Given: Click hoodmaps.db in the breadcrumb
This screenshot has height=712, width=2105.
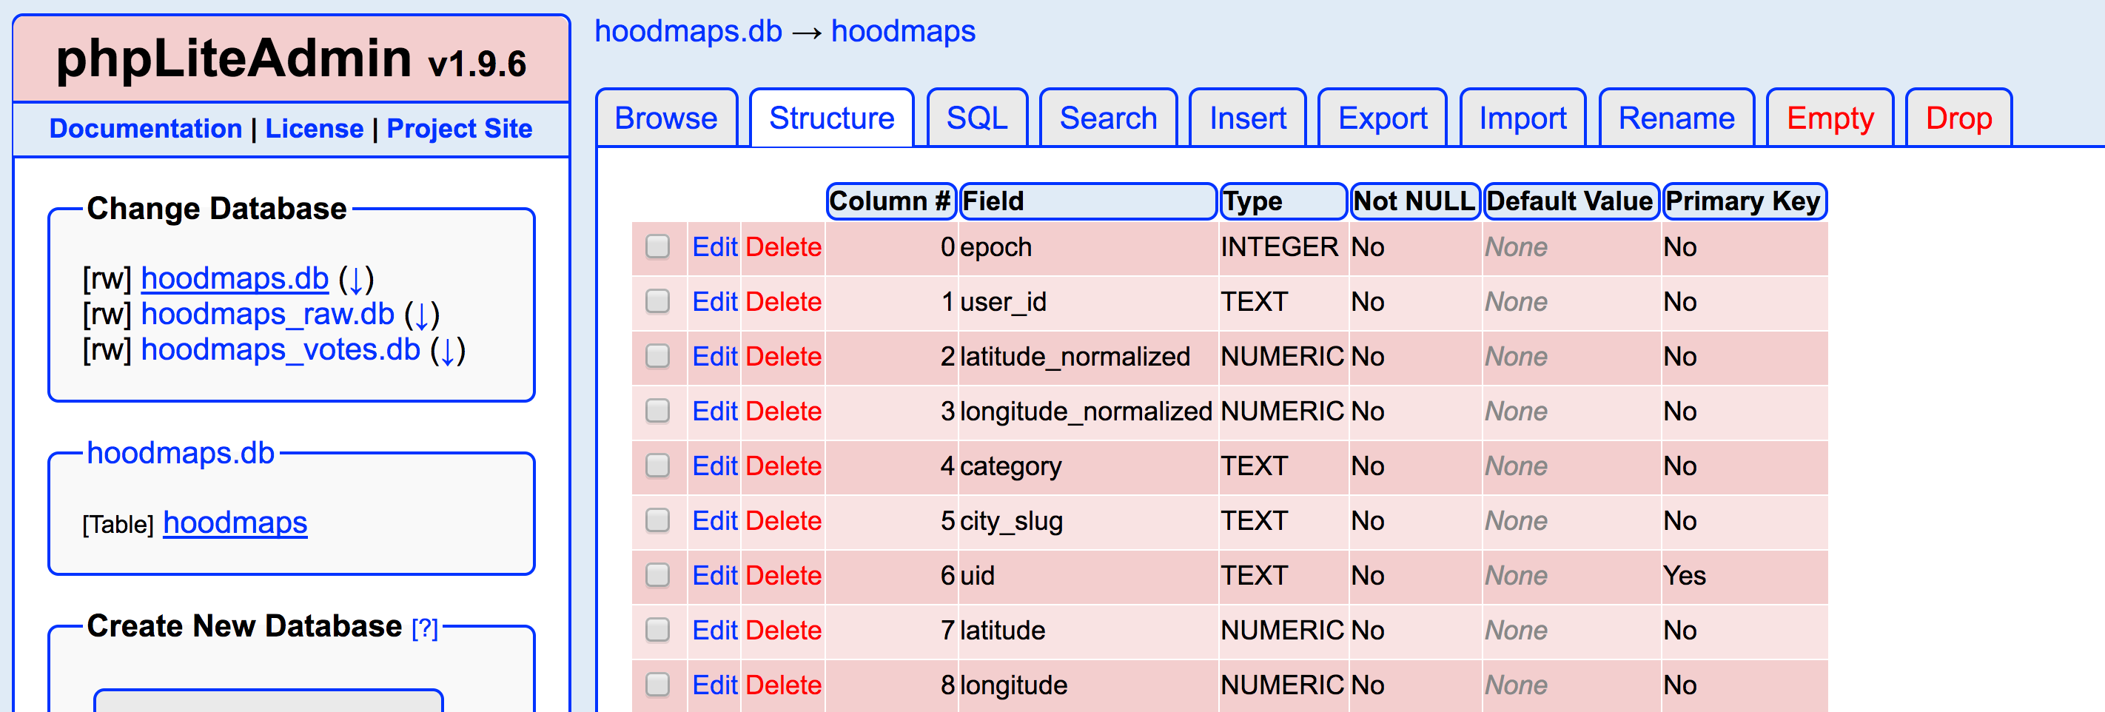Looking at the screenshot, I should pos(688,31).
